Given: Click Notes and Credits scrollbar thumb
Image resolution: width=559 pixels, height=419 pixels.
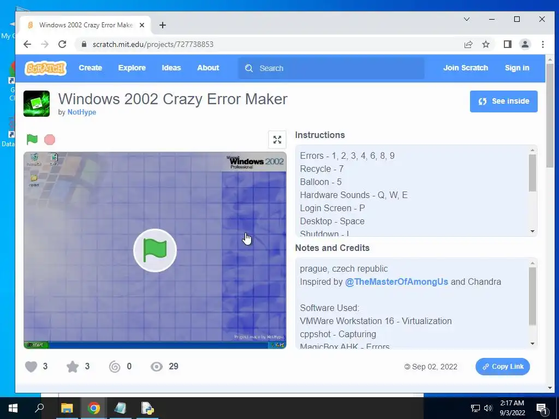Looking at the screenshot, I should pyautogui.click(x=532, y=296).
